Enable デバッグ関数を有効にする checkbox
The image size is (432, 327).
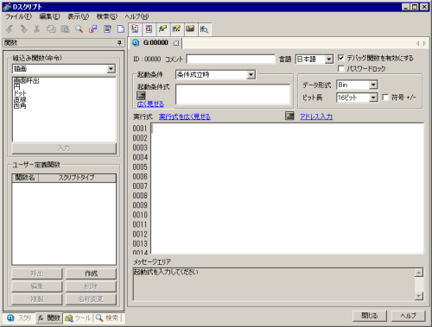(x=341, y=58)
